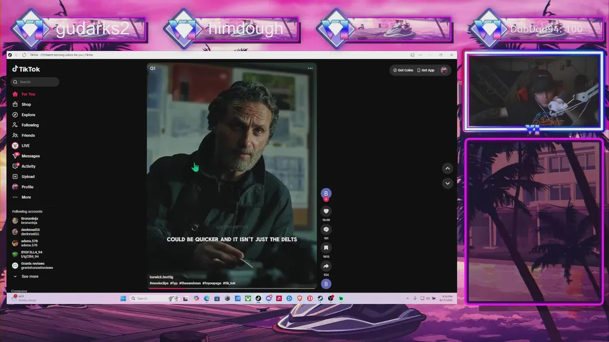
Task: Open the Activity notifications
Action: (x=24, y=166)
